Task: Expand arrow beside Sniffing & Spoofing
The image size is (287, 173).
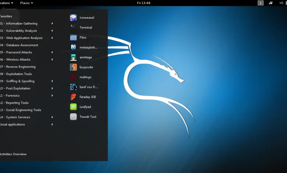Action: pos(52,81)
